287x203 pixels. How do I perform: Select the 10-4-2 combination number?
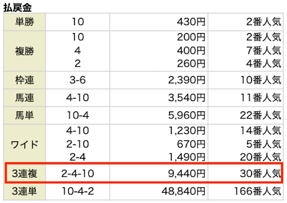click(78, 191)
